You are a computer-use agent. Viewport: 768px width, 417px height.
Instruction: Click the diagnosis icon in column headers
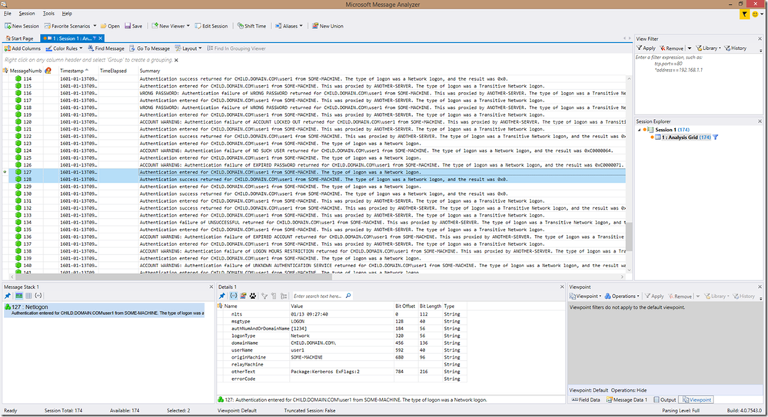click(x=48, y=71)
